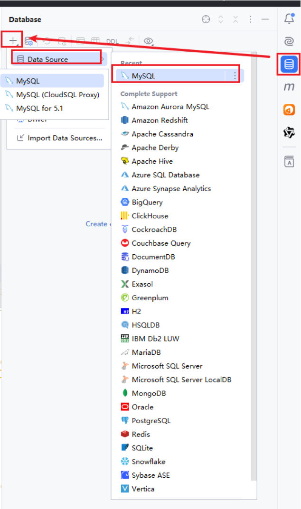Select Exasol data source

click(x=137, y=284)
